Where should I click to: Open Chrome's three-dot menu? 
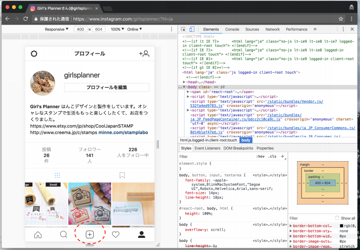(x=351, y=19)
